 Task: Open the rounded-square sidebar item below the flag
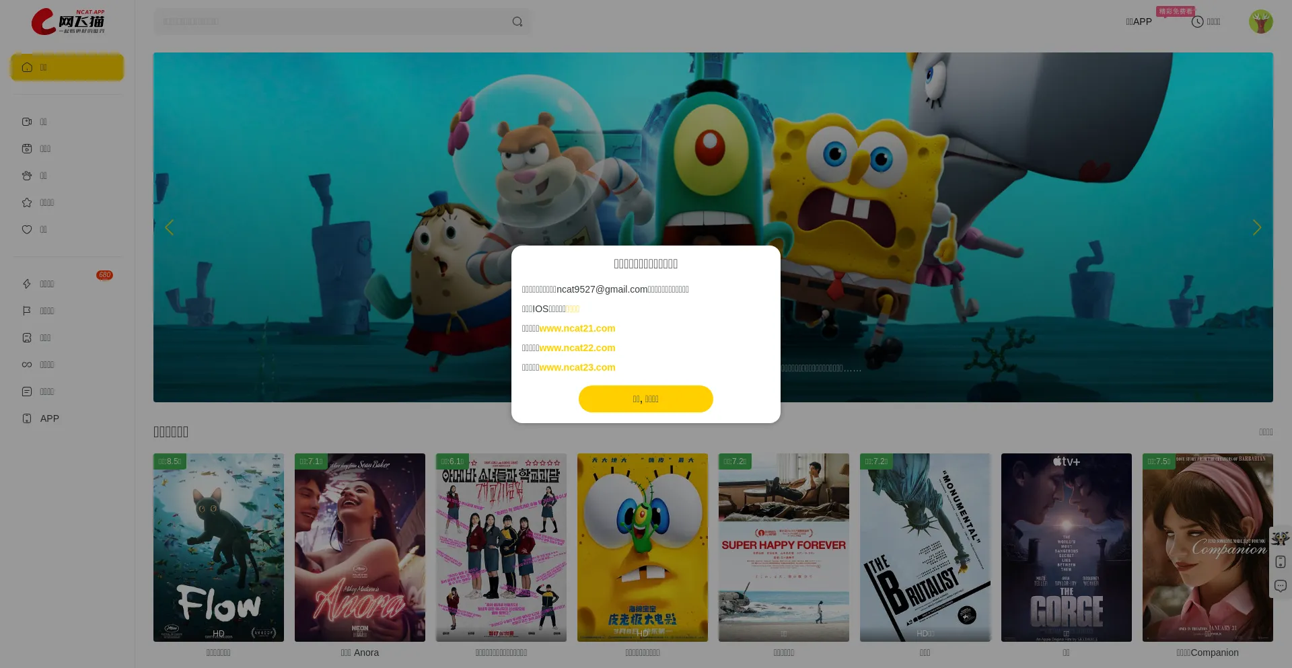67,338
